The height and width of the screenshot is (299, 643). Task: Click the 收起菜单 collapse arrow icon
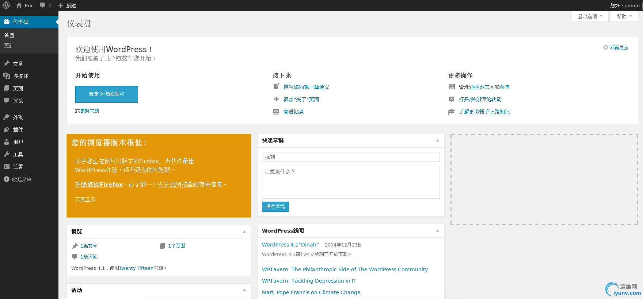7,179
